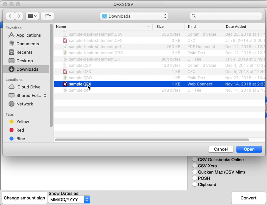The height and width of the screenshot is (205, 267).
Task: Click the 248 bytes size cell
Action: coord(171,90)
